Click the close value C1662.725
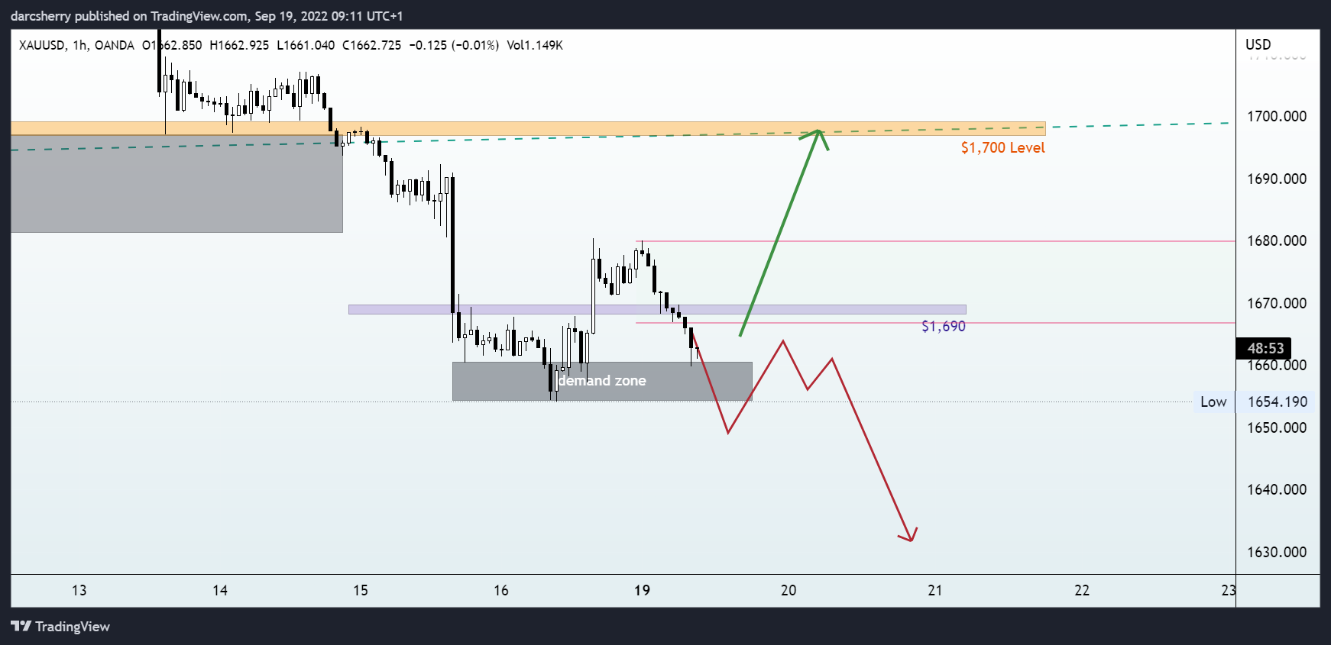Screen dimensions: 1331x645 (371, 45)
